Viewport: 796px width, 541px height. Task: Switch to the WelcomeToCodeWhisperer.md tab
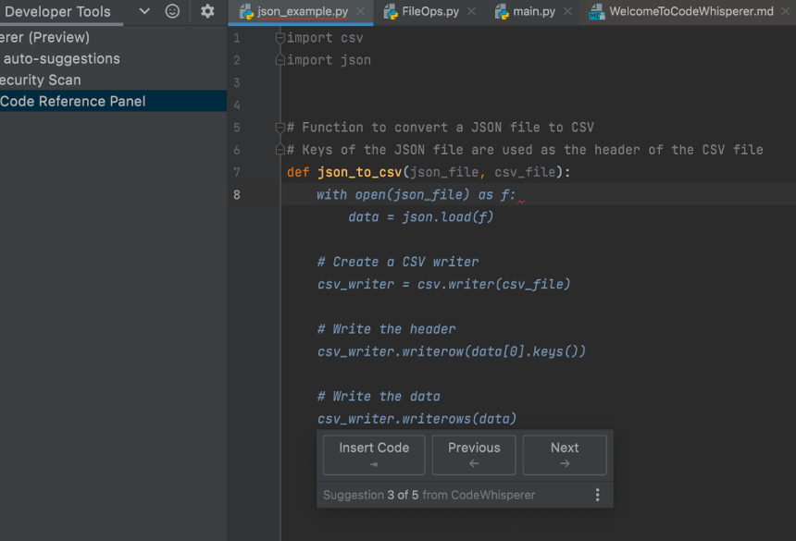pos(690,12)
